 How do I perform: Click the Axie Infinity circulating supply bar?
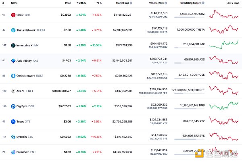click(x=190, y=63)
